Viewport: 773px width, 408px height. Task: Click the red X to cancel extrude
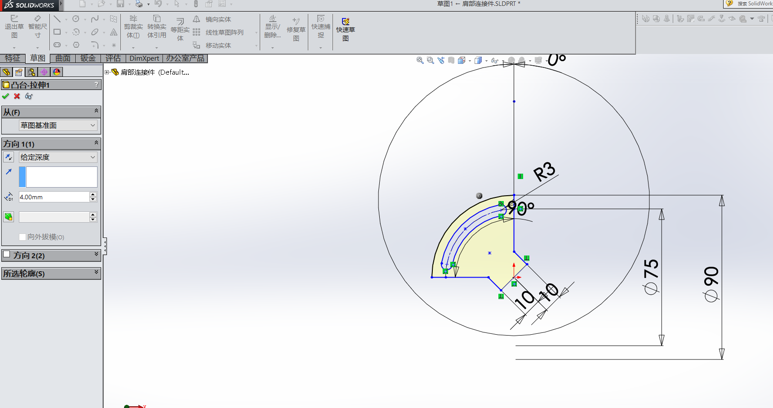17,96
